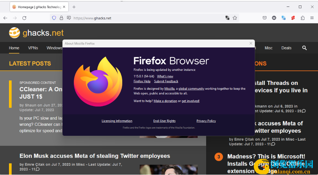
Task: Open the permissions icon in address bar
Action: [x=69, y=18]
